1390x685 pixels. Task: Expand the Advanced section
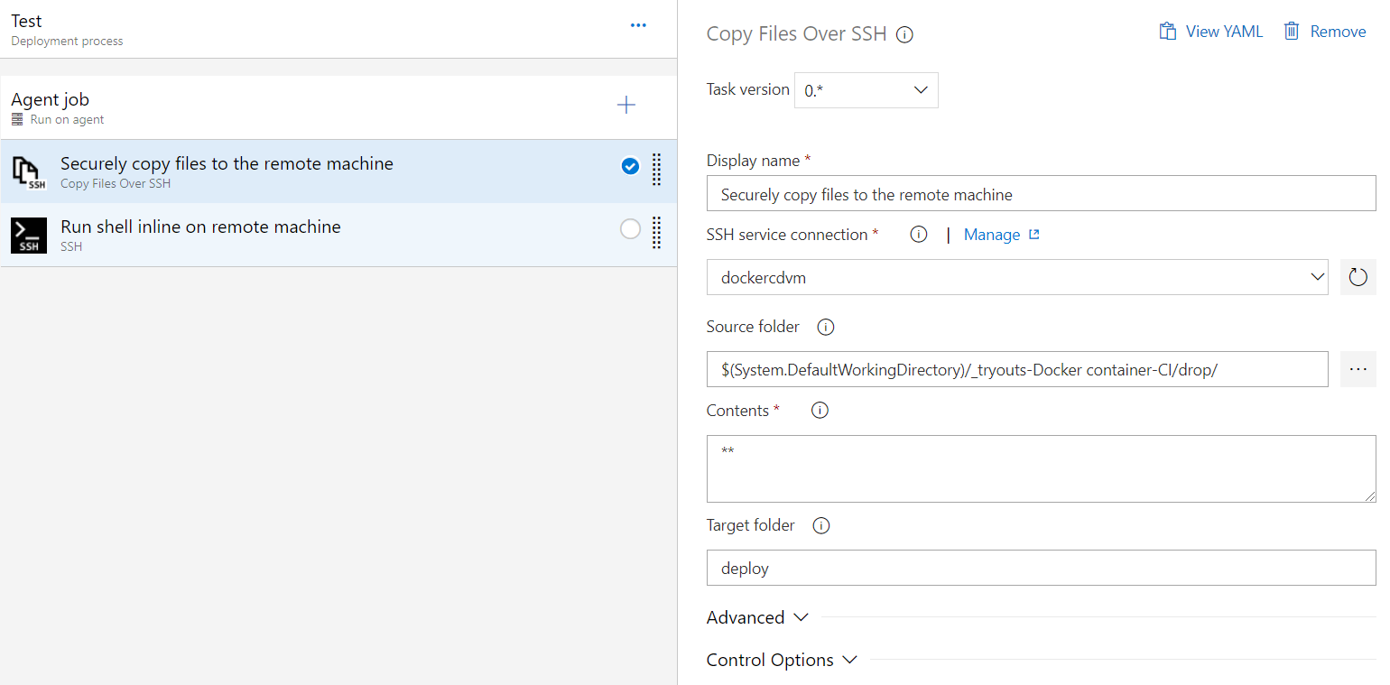coord(757,618)
